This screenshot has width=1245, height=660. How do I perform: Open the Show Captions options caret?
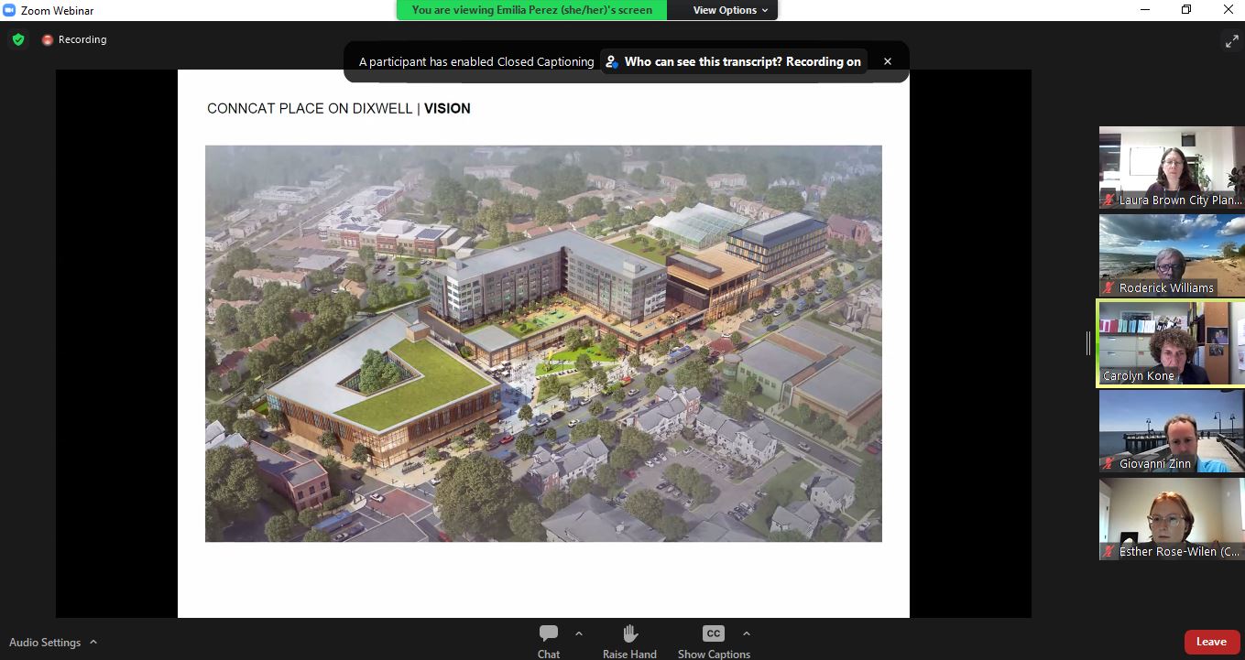[747, 633]
